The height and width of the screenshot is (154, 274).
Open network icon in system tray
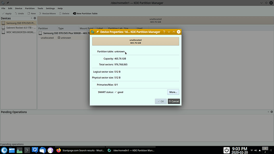[252, 150]
